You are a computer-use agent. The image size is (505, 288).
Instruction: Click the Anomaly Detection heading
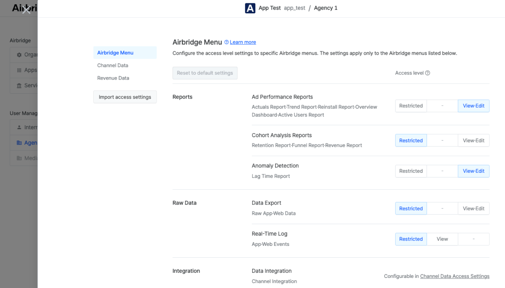click(x=275, y=166)
